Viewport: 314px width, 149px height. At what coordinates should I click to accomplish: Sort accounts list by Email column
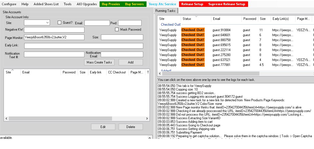tap(41, 72)
